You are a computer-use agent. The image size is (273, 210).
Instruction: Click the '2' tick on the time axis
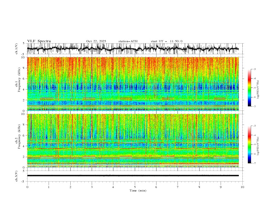(x=70, y=187)
